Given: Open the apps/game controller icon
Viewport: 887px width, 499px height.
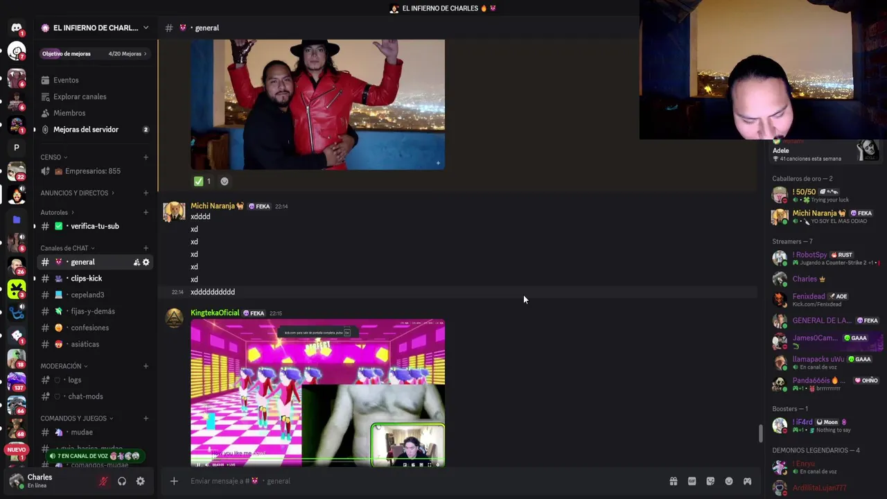Looking at the screenshot, I should (747, 481).
